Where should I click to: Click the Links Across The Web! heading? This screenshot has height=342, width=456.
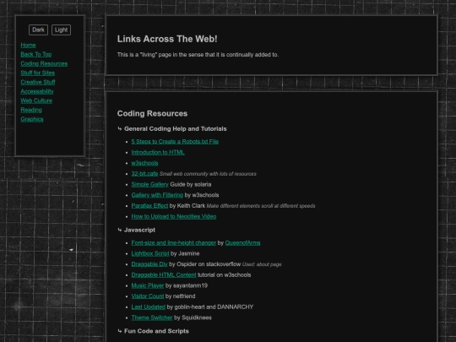[167, 39]
